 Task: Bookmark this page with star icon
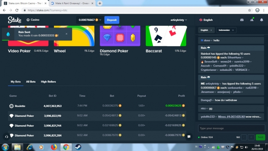tap(250, 10)
